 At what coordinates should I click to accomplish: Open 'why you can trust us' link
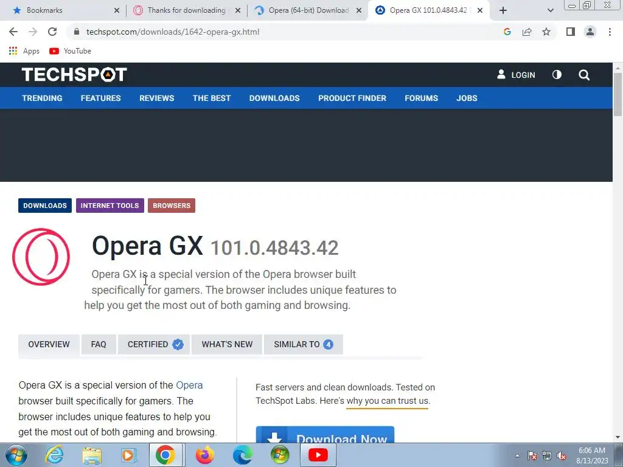pyautogui.click(x=388, y=401)
